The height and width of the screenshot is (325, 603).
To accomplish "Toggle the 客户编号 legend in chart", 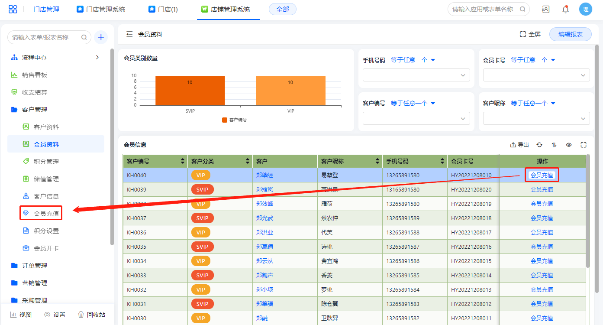I will click(234, 120).
